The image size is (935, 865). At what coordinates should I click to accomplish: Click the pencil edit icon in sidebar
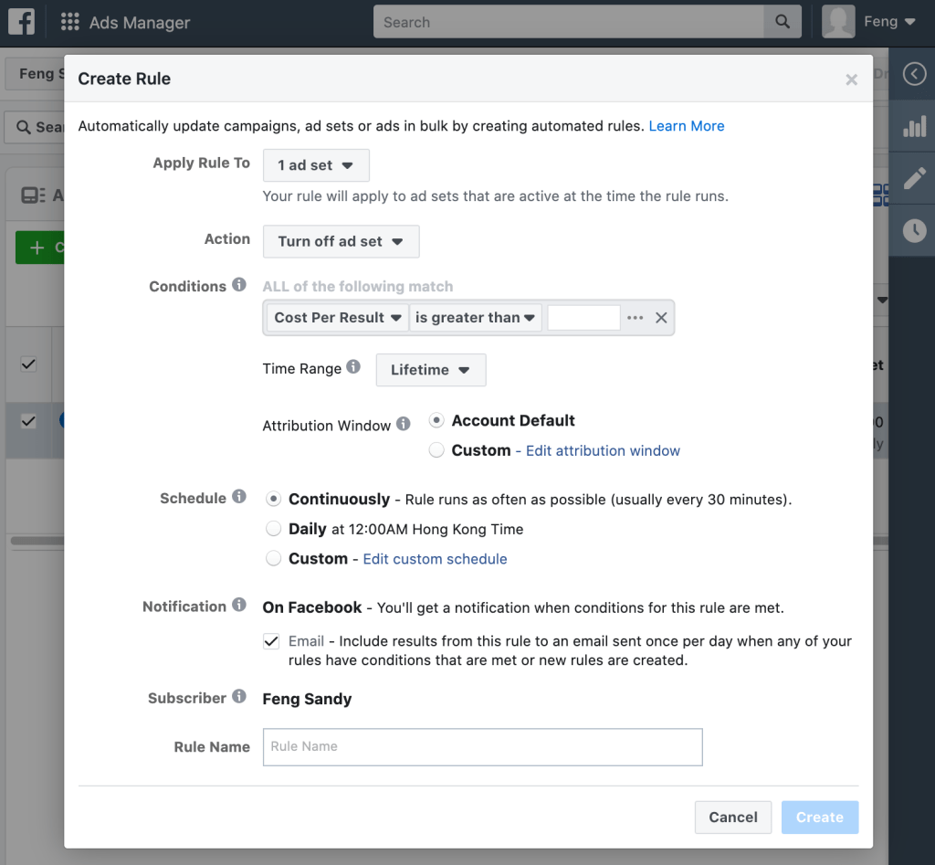tap(914, 178)
